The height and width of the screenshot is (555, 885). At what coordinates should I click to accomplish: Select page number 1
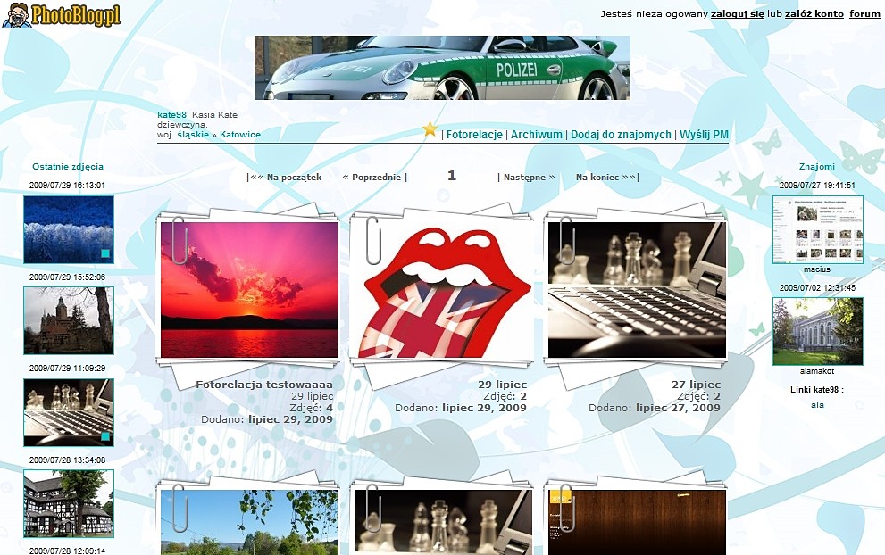point(452,175)
